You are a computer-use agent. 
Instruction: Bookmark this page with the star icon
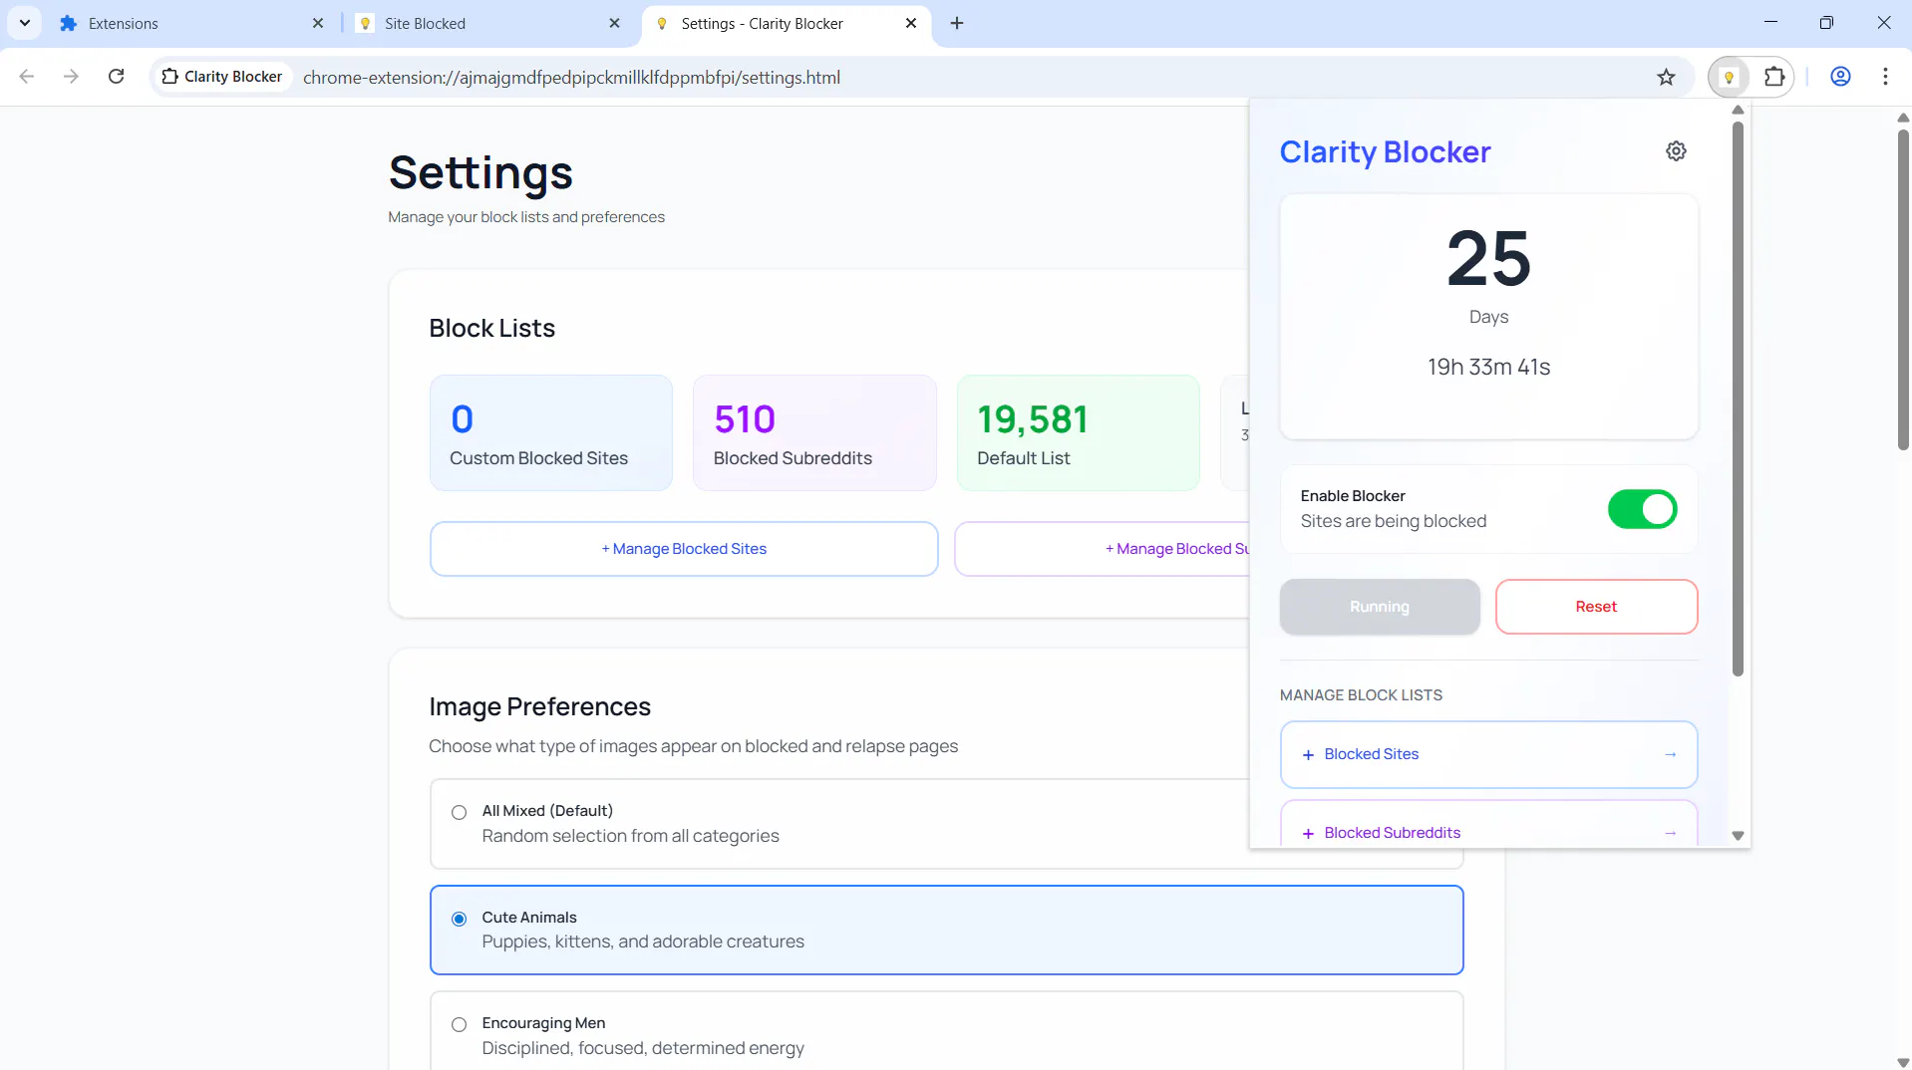[1666, 77]
